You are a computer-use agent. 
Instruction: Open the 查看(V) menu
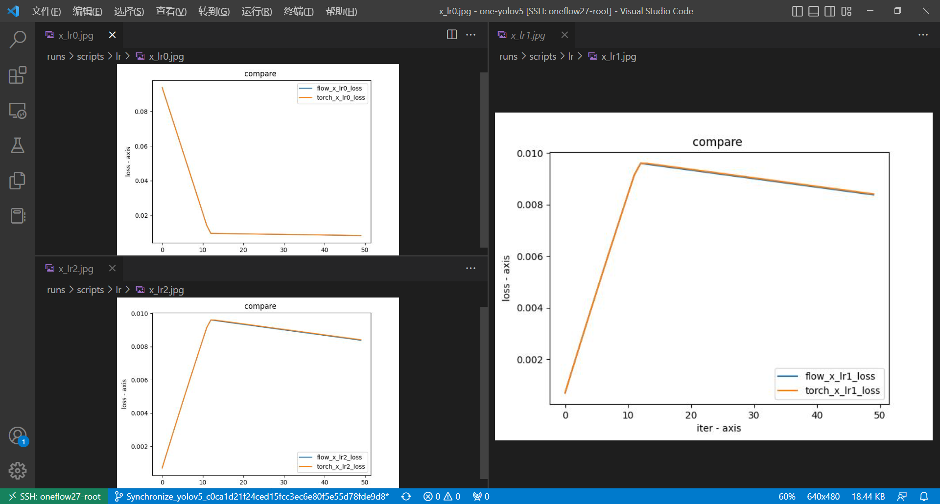point(171,11)
